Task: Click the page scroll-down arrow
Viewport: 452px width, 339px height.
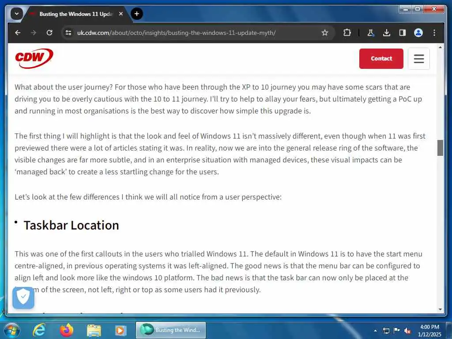Action: [440, 309]
